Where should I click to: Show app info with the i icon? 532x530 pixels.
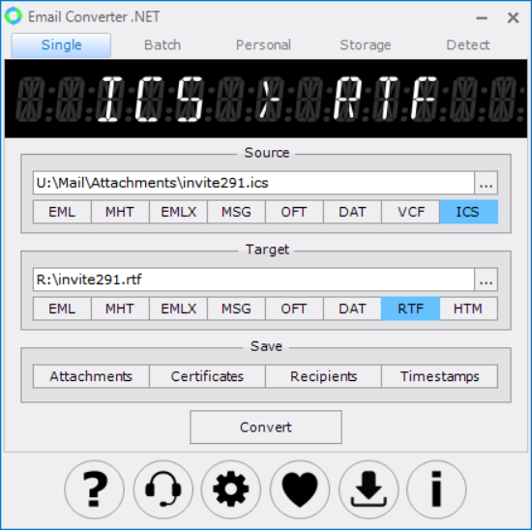click(436, 489)
